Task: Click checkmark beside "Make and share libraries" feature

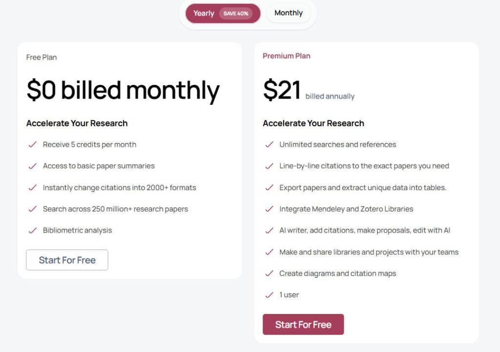Action: (270, 252)
